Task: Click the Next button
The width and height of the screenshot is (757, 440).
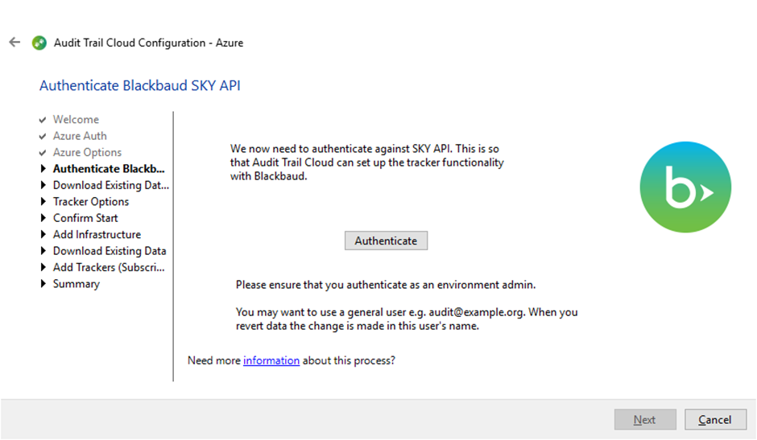Action: tap(645, 420)
